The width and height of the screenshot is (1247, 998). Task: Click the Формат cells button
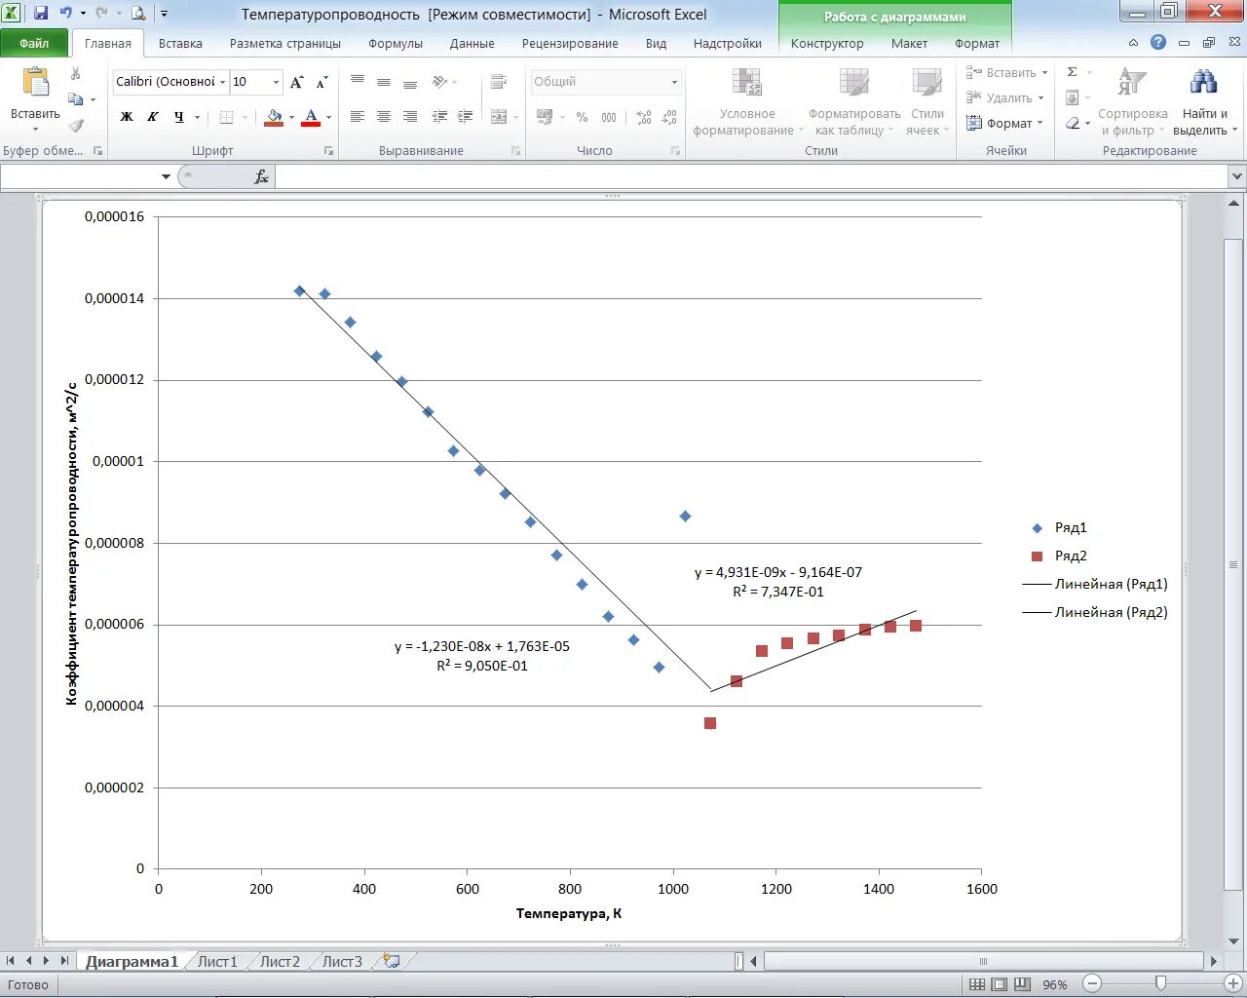(x=1004, y=123)
